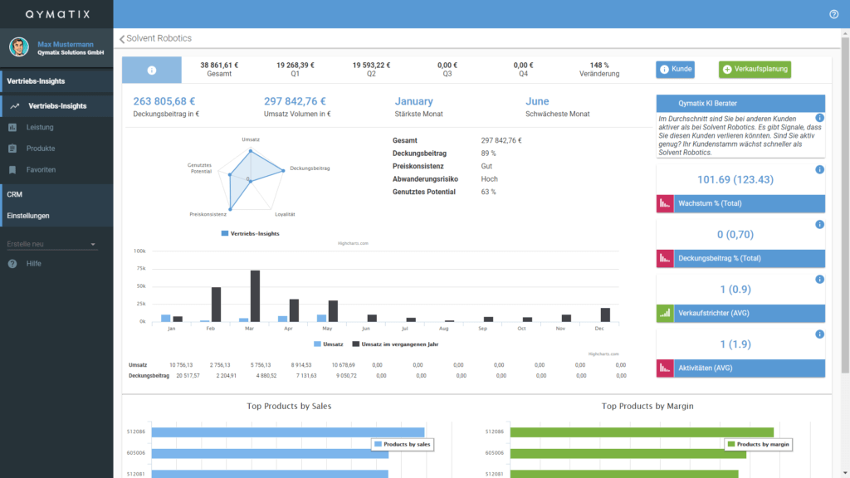This screenshot has width=850, height=478.
Task: Expand the Vertriebs-Insights sidebar section
Action: point(57,81)
